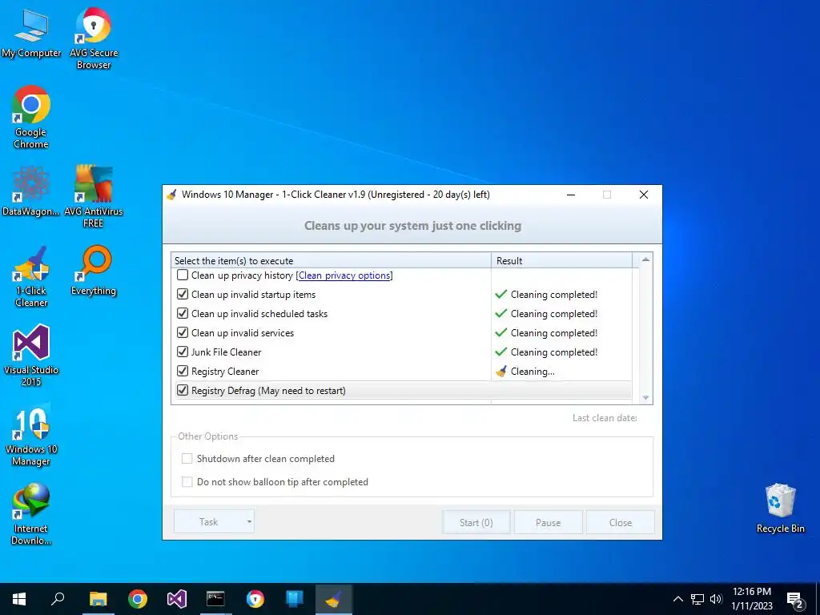Enable Clean up privacy history checkbox

(x=183, y=275)
